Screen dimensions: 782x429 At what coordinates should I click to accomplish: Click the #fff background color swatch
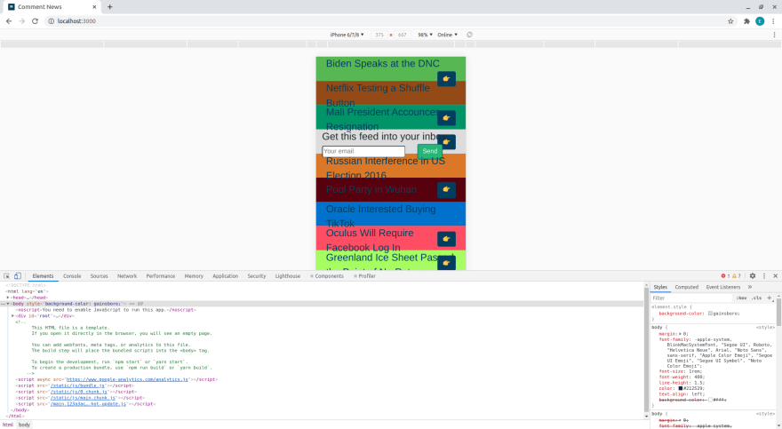coord(710,400)
